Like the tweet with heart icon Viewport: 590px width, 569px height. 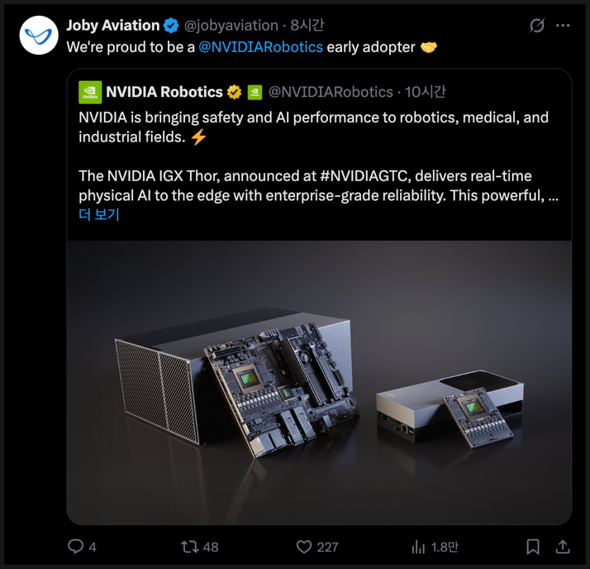point(304,546)
